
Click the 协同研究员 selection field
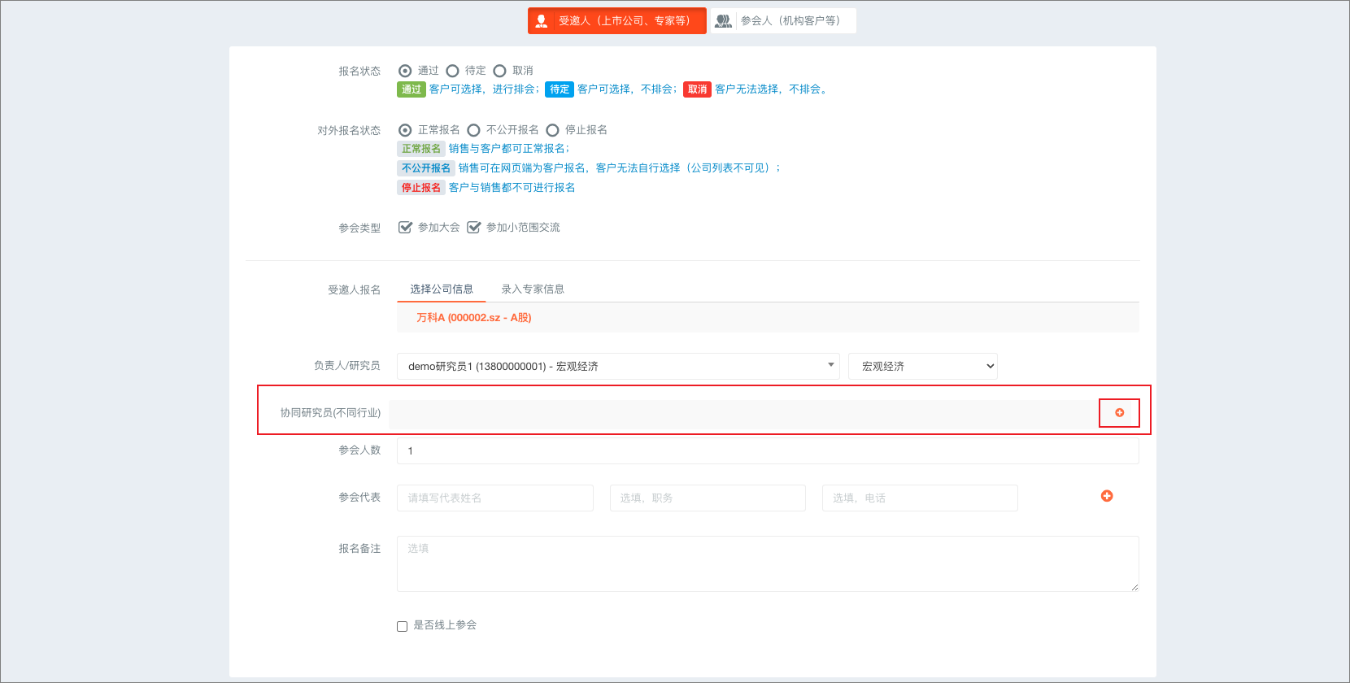click(x=742, y=414)
